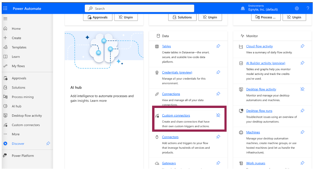The image size is (315, 170).
Task: Open the Custom connectors link
Action: 176,116
